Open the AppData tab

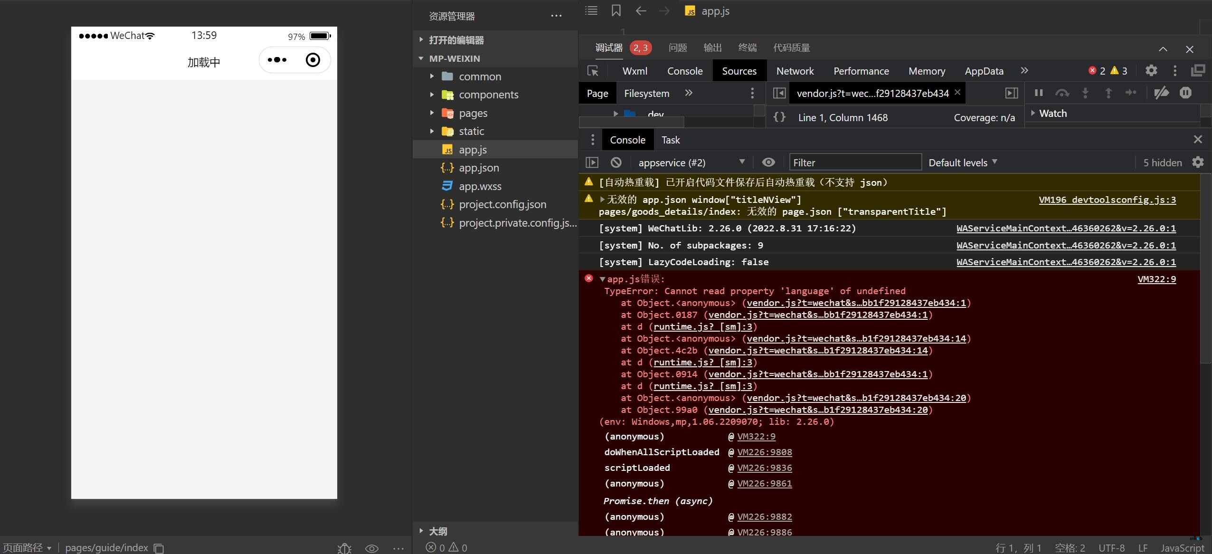pos(984,71)
